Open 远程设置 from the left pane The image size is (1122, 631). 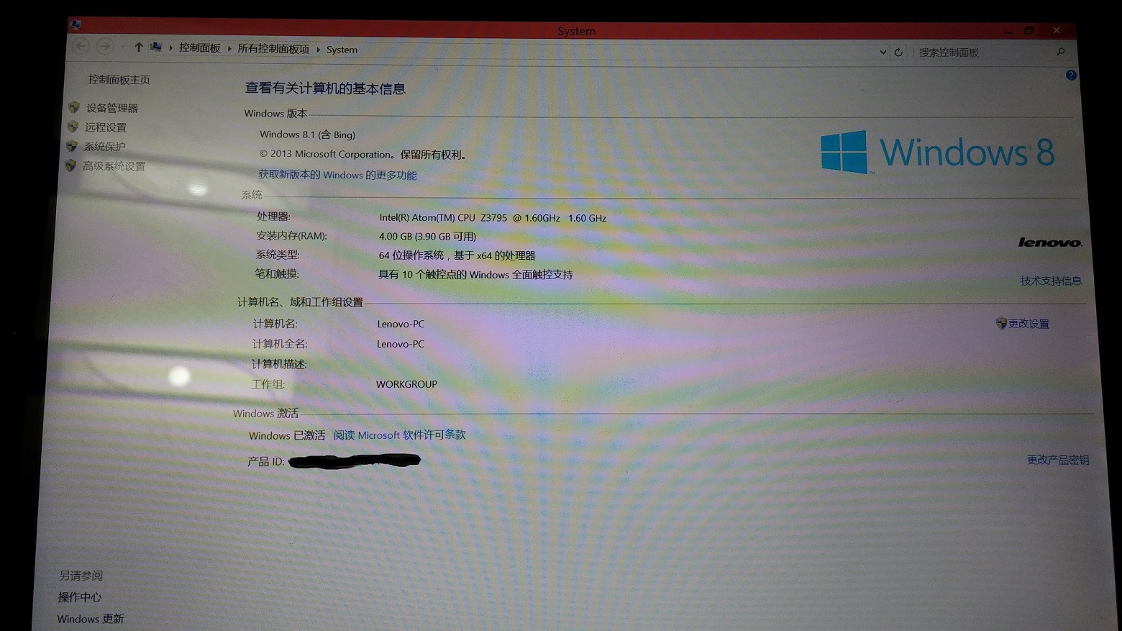pos(106,127)
